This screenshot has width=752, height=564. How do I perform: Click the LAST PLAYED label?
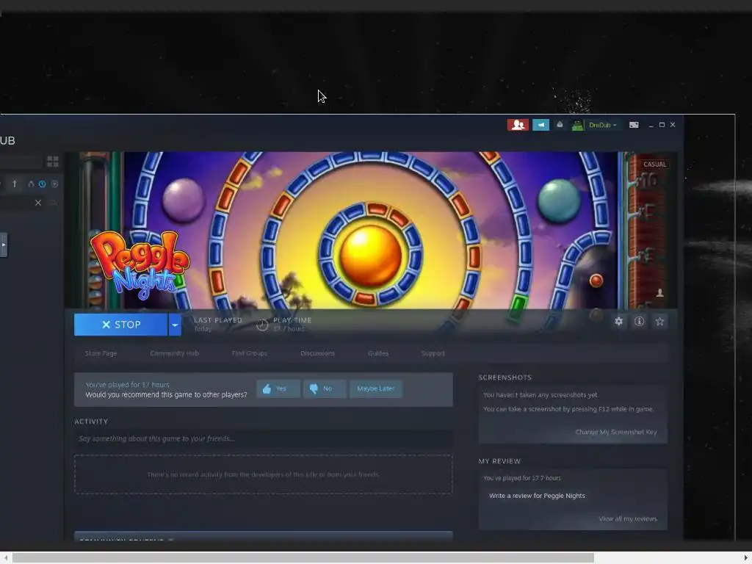[x=217, y=320]
